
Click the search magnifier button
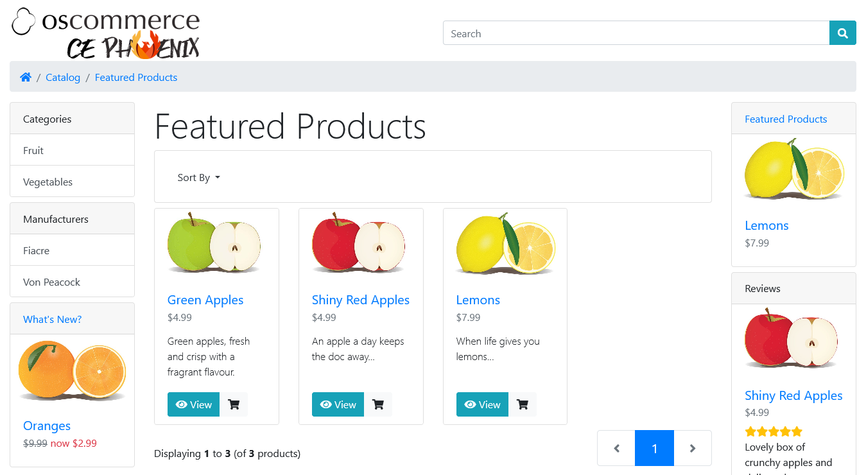pos(842,33)
